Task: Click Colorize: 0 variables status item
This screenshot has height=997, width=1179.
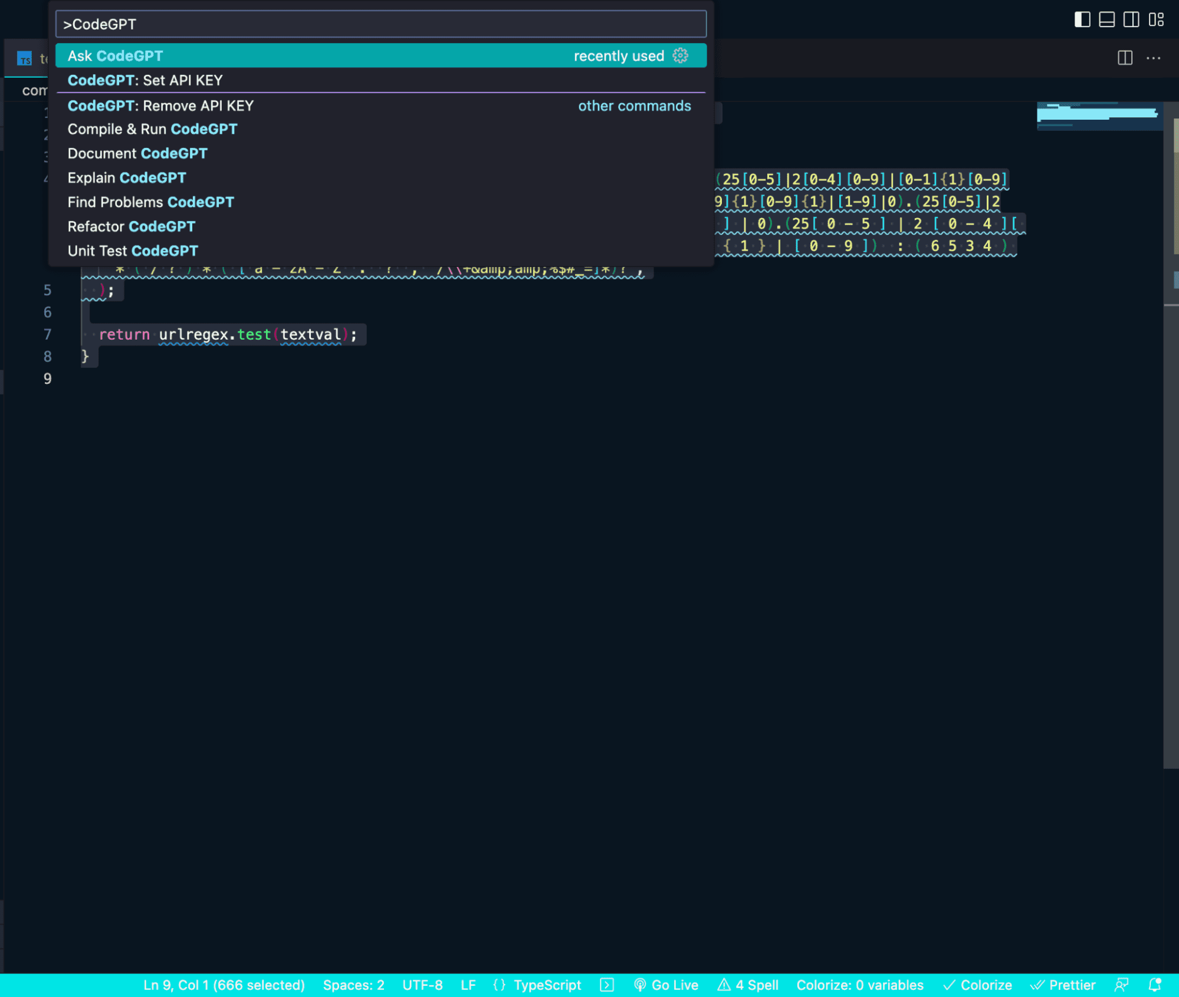Action: click(859, 985)
